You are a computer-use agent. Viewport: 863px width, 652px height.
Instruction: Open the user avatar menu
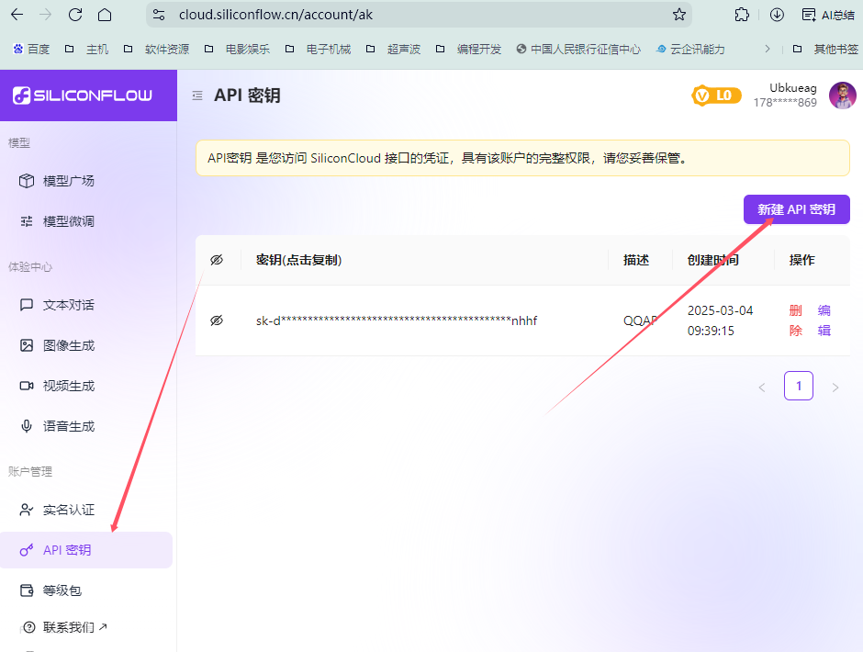842,96
